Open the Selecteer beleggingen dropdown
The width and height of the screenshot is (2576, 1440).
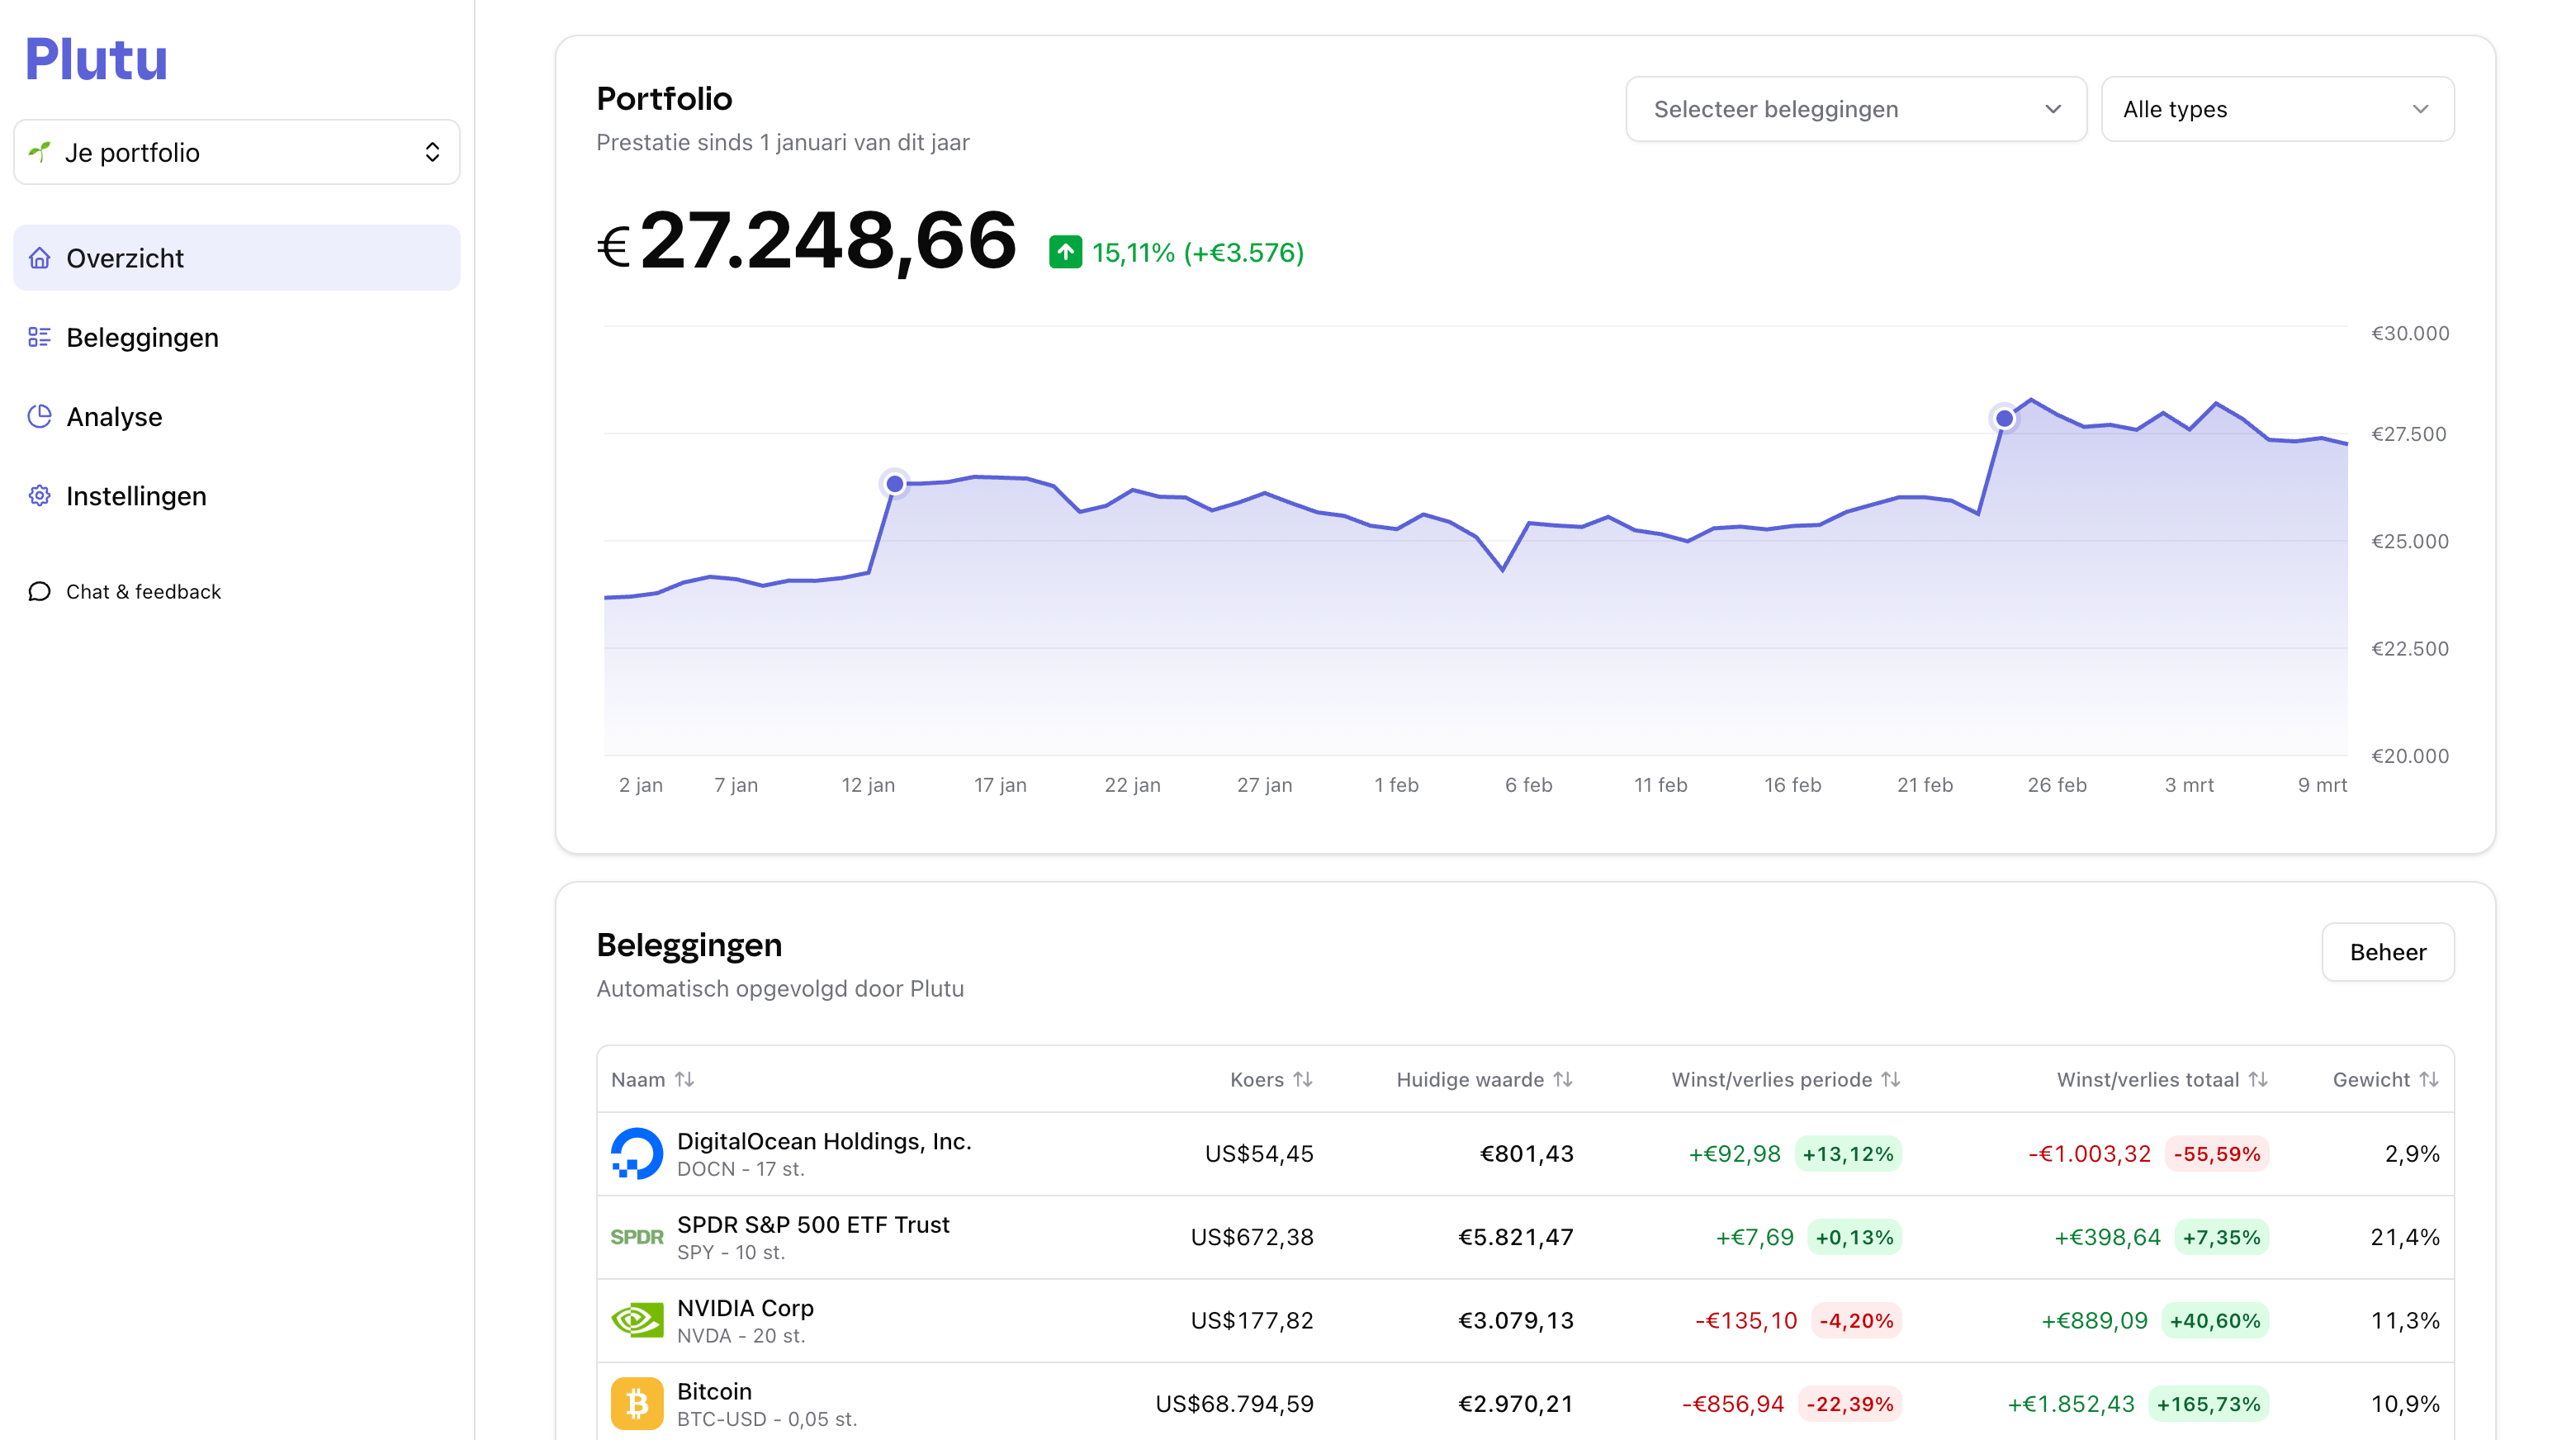1855,109
